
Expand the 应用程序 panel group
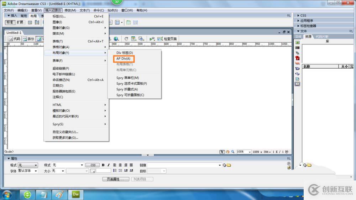coord(306,21)
